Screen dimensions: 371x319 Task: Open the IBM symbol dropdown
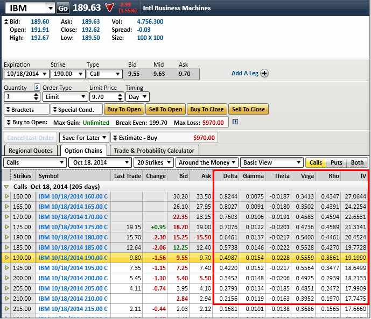50,8
